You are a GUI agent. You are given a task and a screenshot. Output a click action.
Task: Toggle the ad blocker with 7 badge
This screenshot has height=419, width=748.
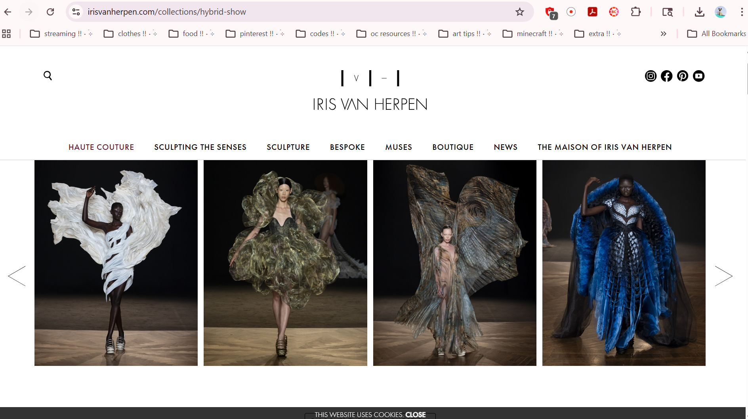click(x=550, y=11)
